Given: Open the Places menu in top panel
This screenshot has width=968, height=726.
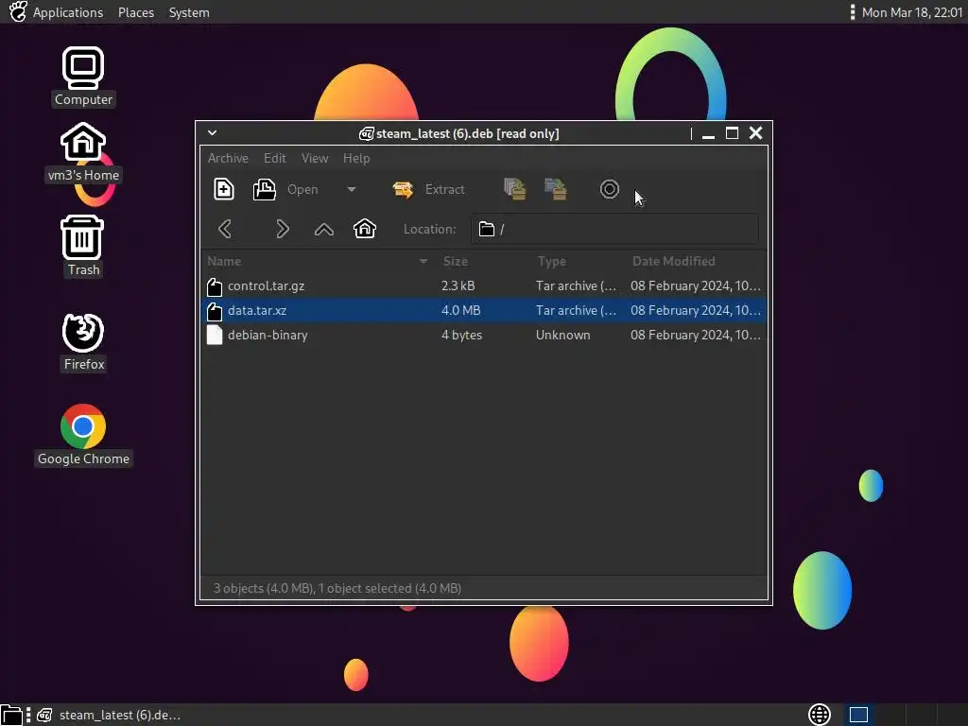Looking at the screenshot, I should pos(136,12).
